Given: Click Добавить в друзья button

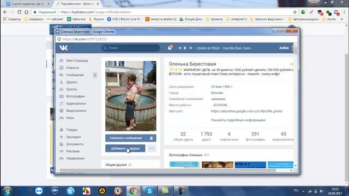Looking at the screenshot, I should pyautogui.click(x=125, y=149).
